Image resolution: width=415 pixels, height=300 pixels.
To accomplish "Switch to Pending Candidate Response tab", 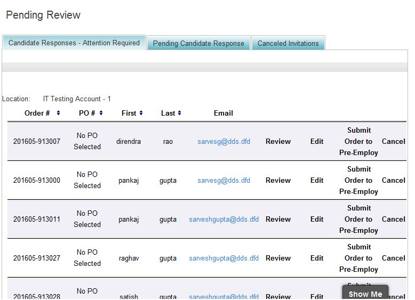I will (198, 43).
